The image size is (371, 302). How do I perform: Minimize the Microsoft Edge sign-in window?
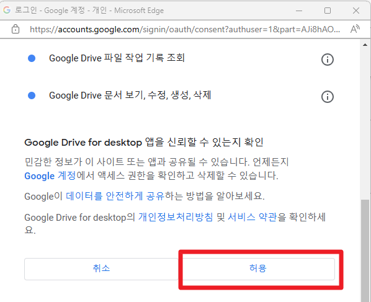299,11
